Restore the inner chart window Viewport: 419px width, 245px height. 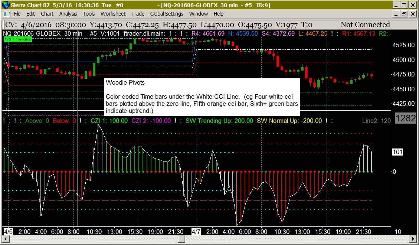[x=404, y=14]
